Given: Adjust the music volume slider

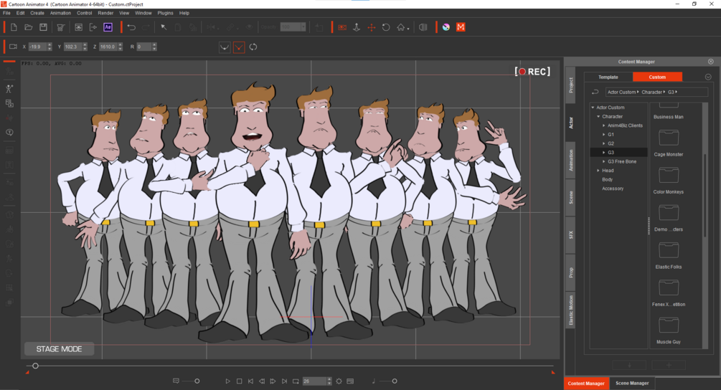Looking at the screenshot, I should (x=395, y=381).
